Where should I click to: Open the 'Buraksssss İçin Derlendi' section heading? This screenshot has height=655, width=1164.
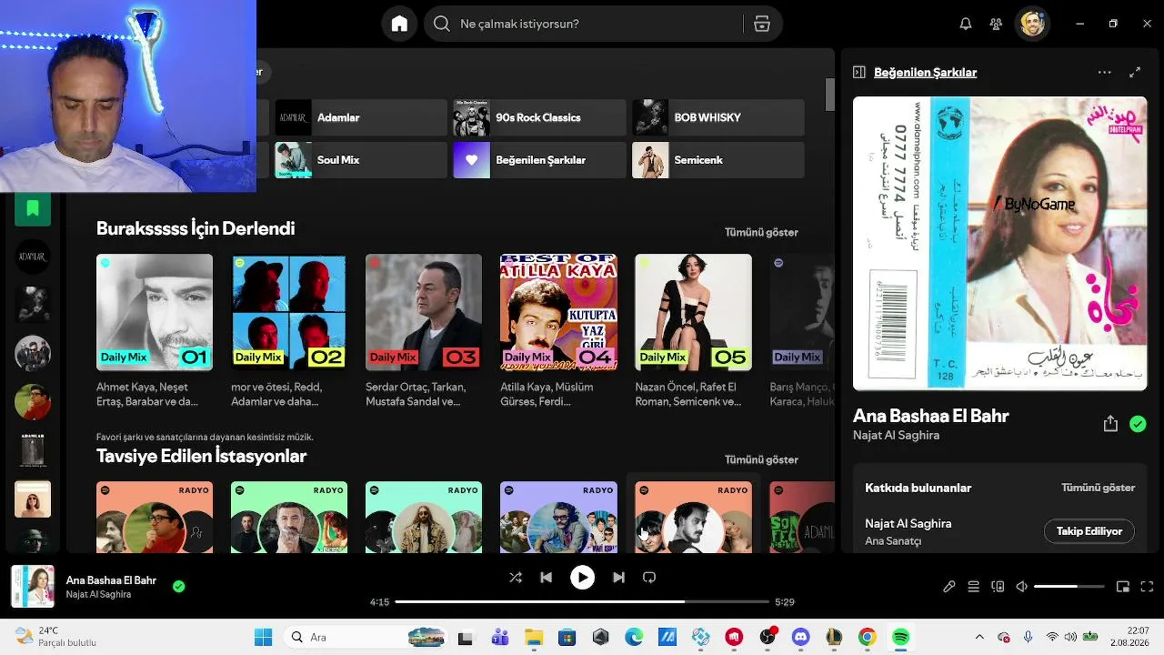point(196,228)
